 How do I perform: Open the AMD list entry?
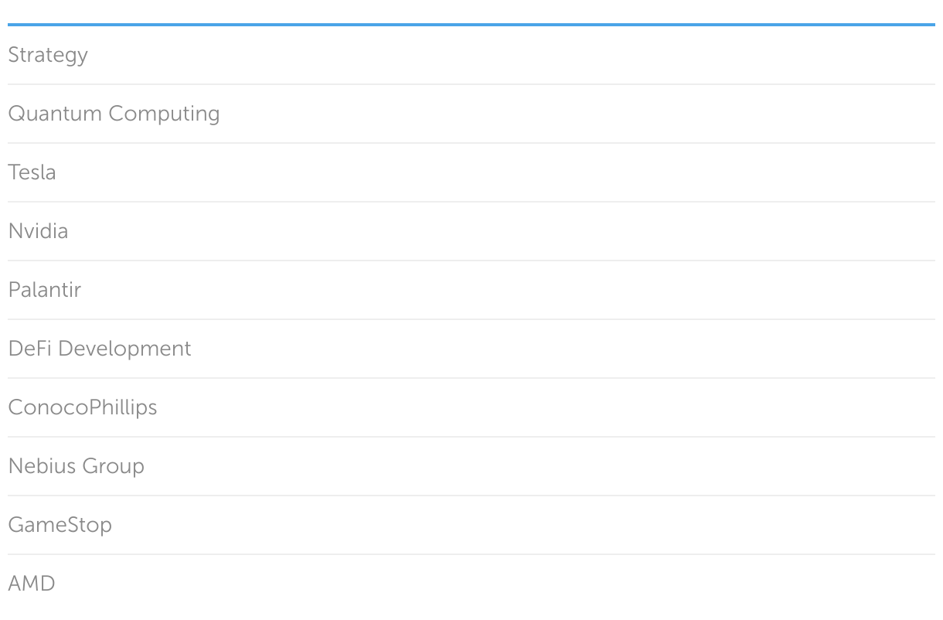pyautogui.click(x=32, y=584)
